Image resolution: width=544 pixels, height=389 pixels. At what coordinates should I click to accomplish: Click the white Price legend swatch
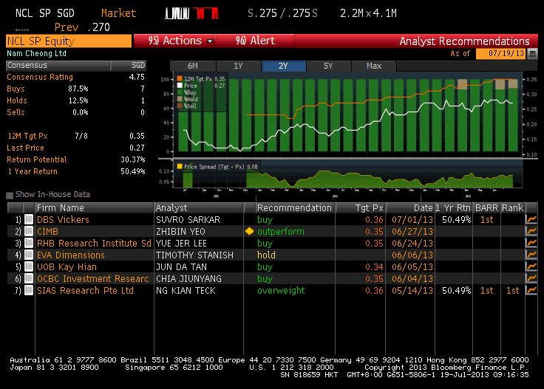tap(180, 85)
